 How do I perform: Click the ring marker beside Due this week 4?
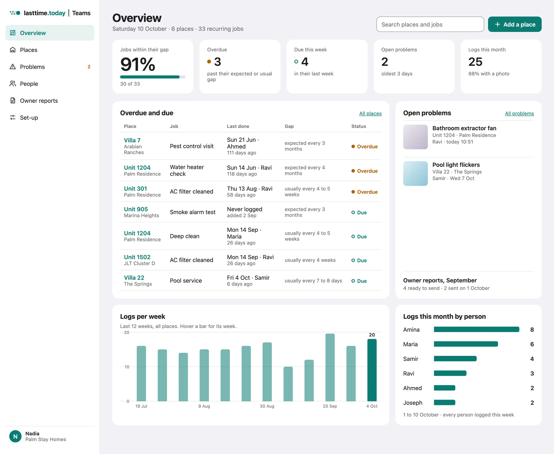click(x=296, y=62)
